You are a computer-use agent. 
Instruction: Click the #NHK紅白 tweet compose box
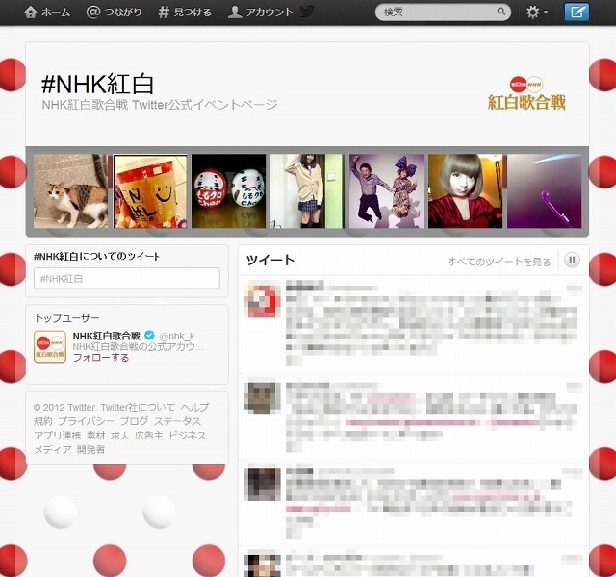point(126,278)
